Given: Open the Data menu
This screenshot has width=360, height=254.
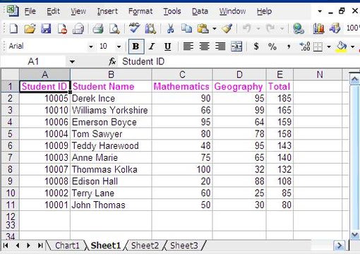Looking at the screenshot, I should [200, 11].
